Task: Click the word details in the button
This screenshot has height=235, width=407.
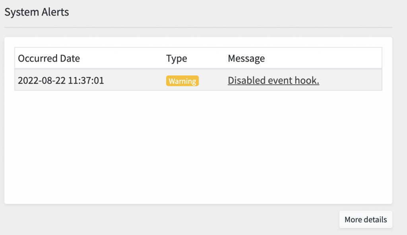Action: pos(374,219)
